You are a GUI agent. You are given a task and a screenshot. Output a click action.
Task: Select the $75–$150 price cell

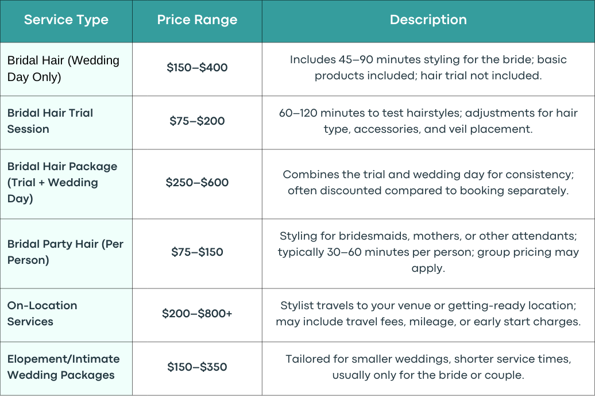[x=197, y=253]
